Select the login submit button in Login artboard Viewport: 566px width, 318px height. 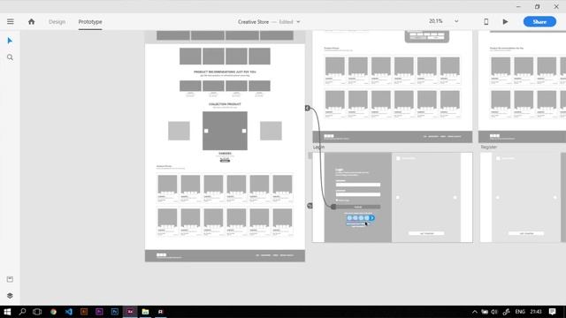point(357,207)
